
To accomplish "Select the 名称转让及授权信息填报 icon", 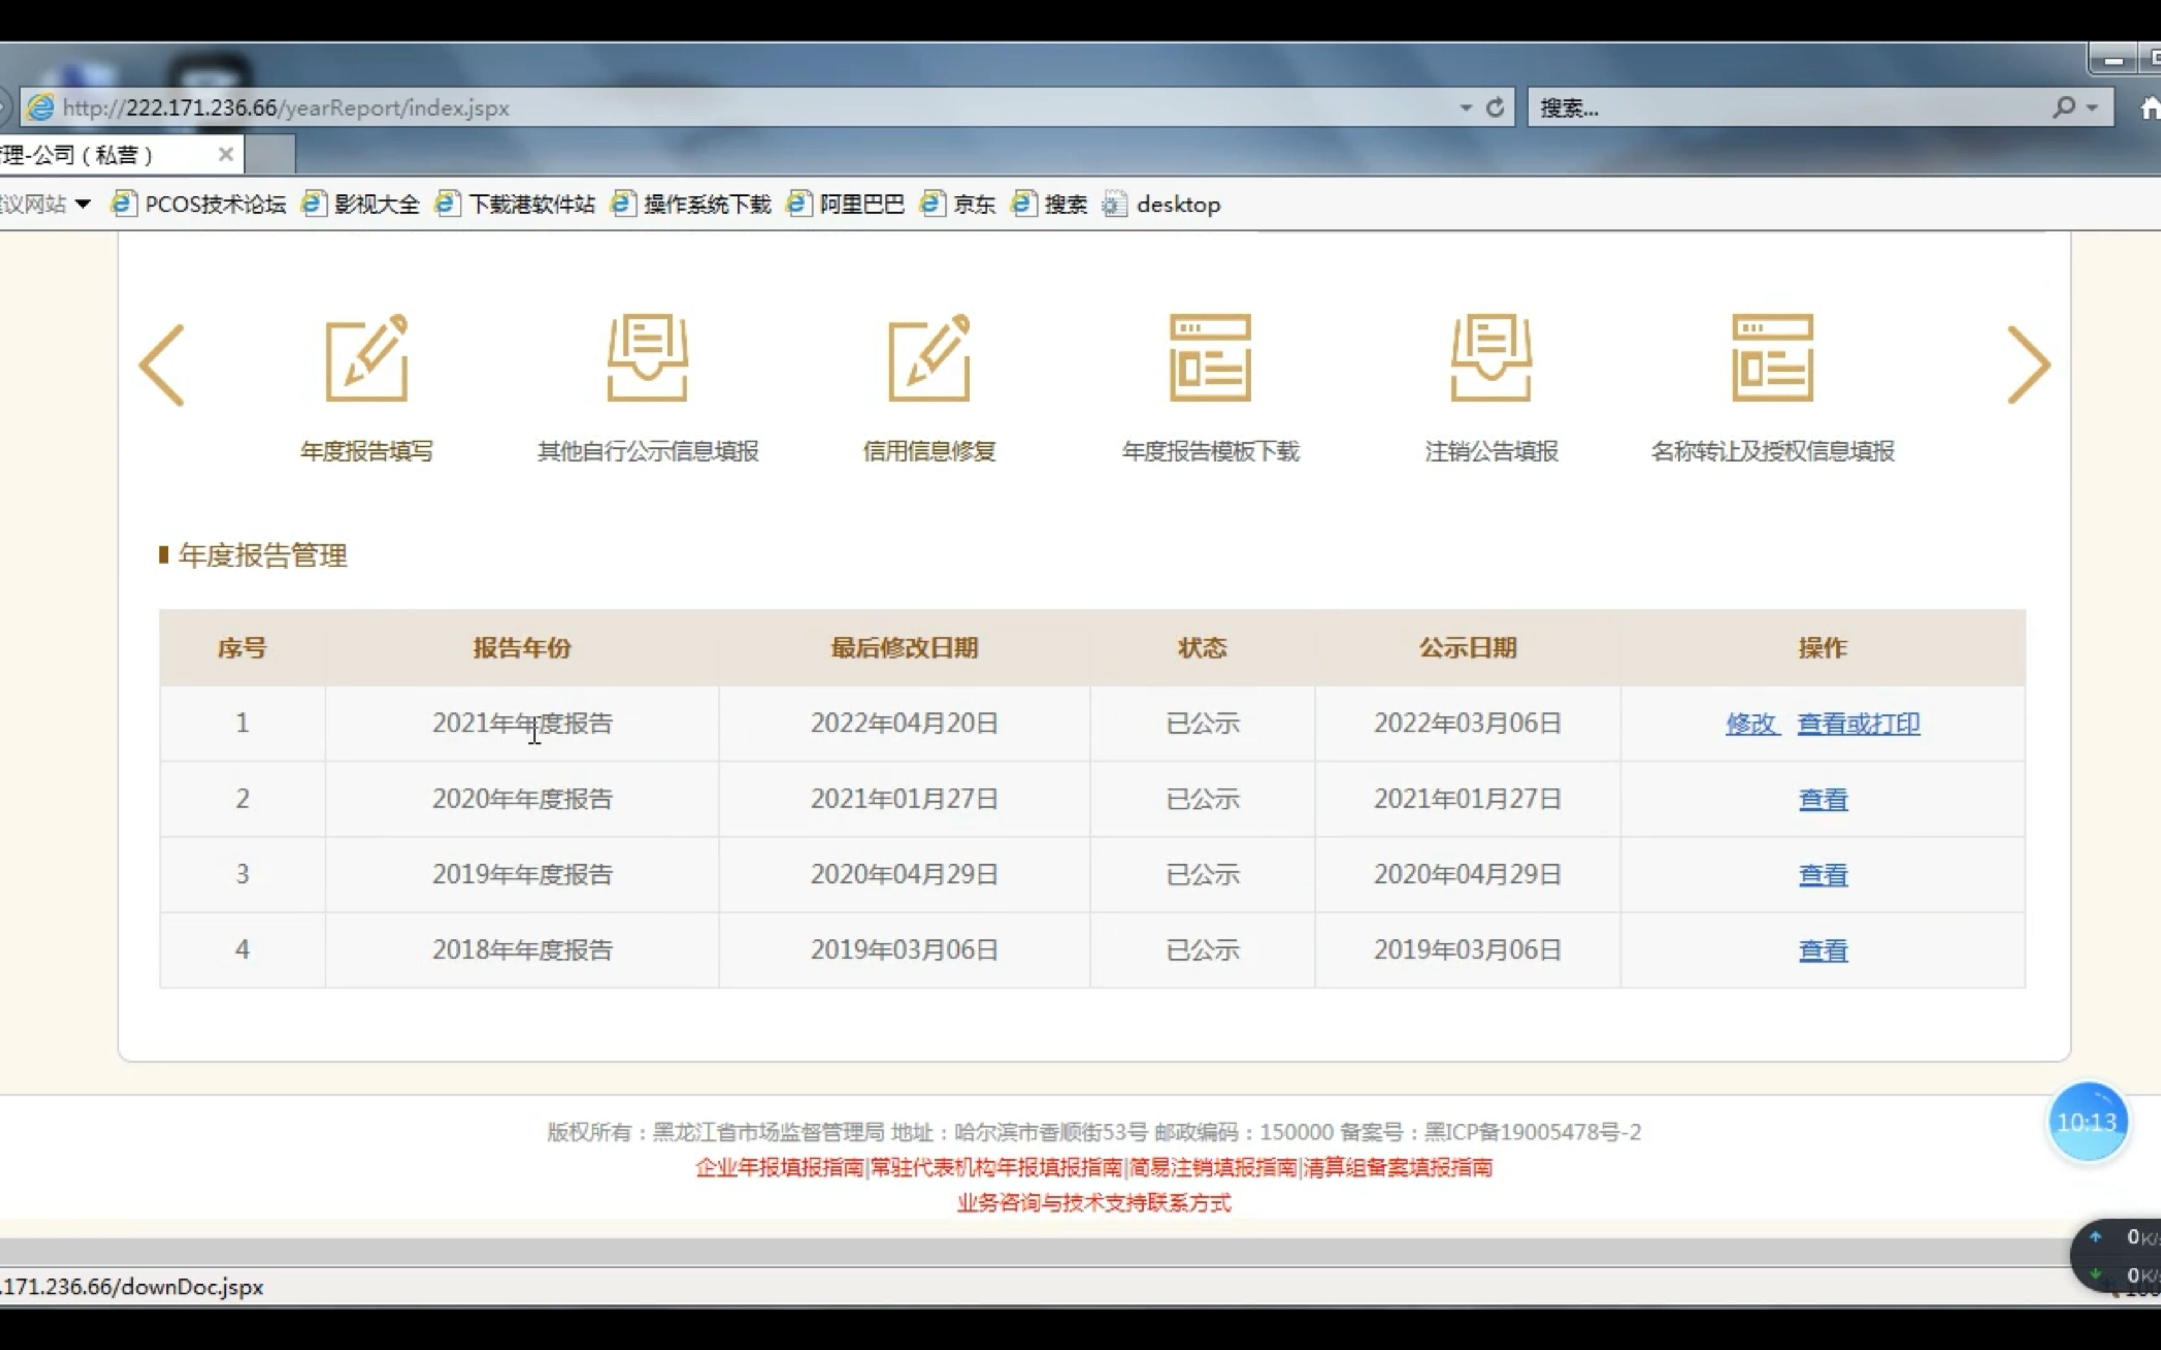I will click(1773, 361).
